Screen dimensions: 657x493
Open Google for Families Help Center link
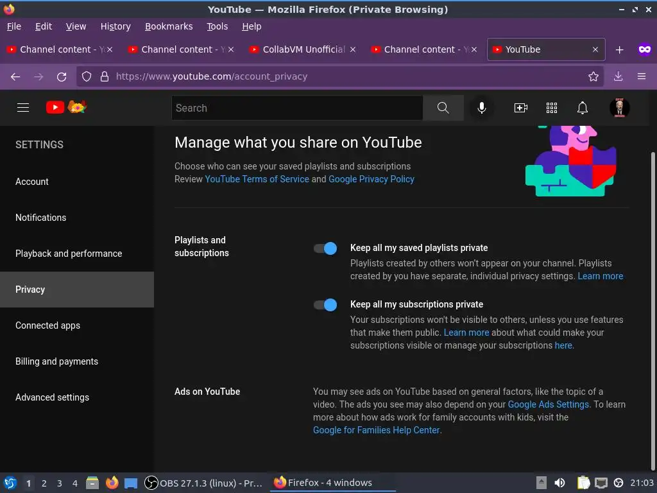(376, 430)
